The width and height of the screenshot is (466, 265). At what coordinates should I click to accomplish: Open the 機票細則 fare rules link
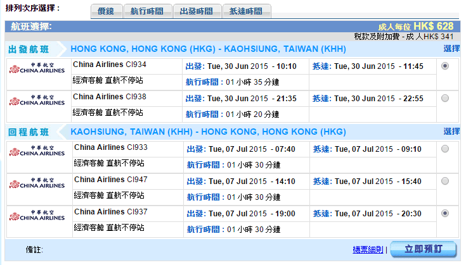(368, 250)
